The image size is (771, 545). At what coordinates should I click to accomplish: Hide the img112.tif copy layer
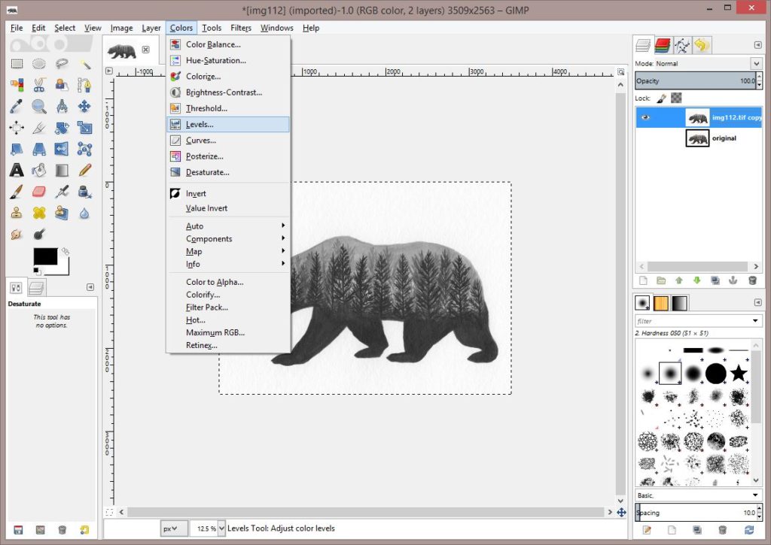click(x=645, y=117)
